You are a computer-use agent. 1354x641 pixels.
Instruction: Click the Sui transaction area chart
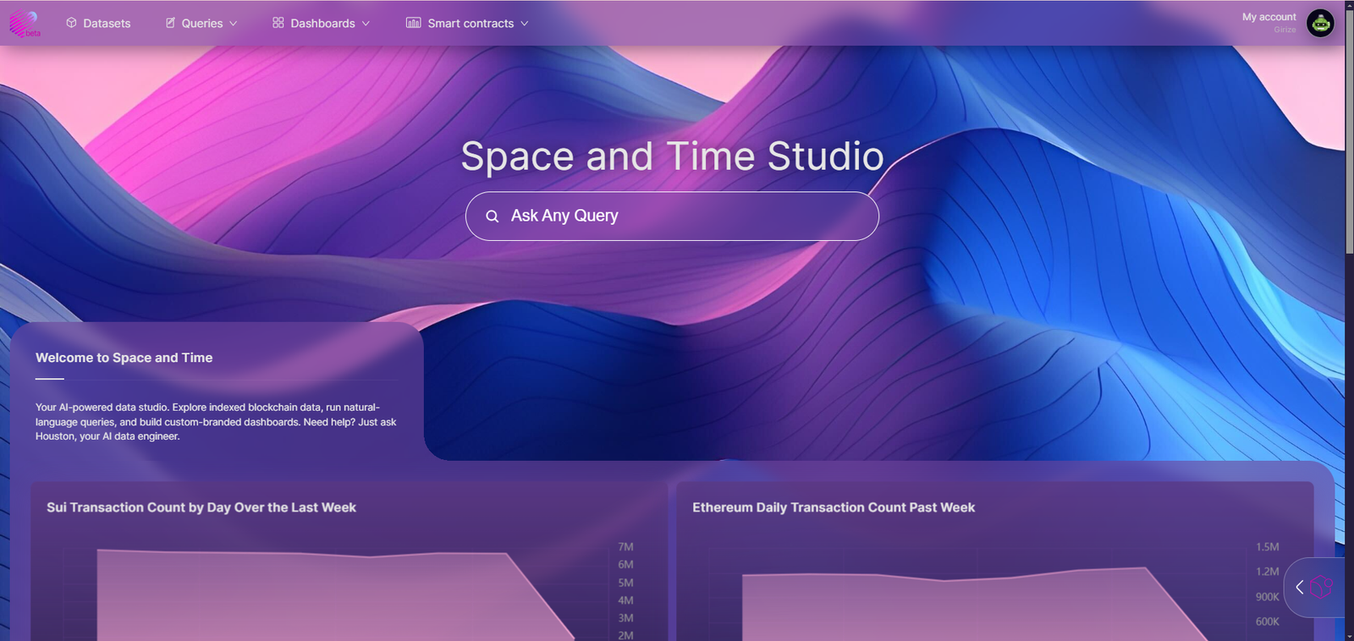335,595
